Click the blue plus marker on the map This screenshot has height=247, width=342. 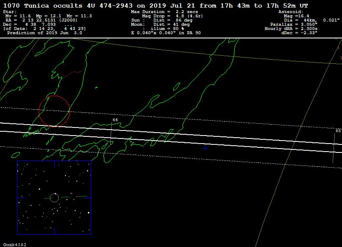pyautogui.click(x=205, y=148)
